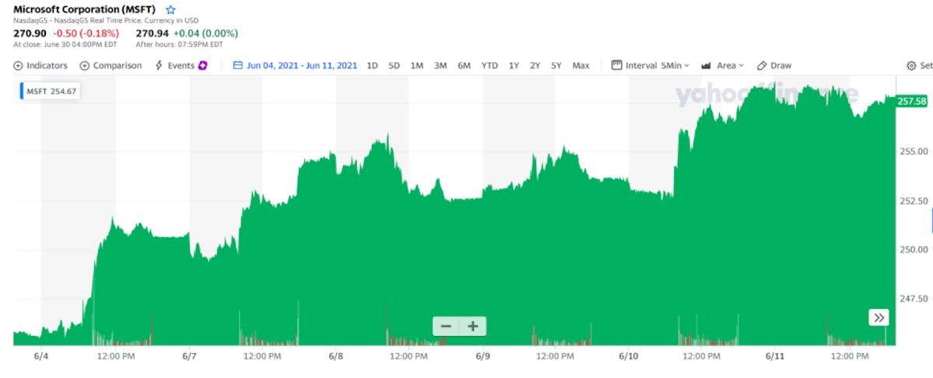
Task: Click the Comparison plus icon button
Action: [x=85, y=65]
